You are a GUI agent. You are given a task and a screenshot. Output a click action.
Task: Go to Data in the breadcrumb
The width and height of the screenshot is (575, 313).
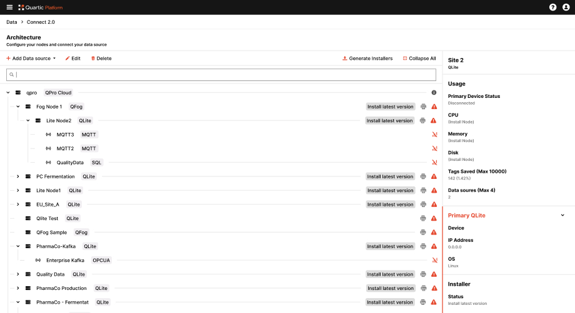pos(12,22)
